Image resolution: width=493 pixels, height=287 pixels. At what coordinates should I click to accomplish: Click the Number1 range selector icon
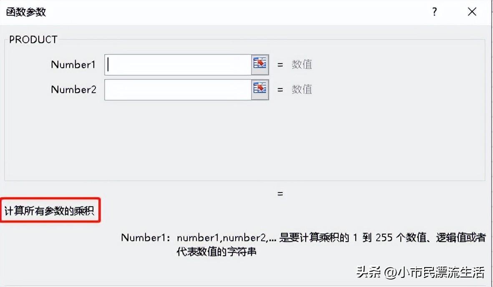(x=260, y=64)
